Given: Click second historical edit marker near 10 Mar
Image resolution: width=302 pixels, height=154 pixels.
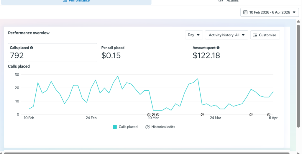Looking at the screenshot, I should pyautogui.click(x=153, y=114).
